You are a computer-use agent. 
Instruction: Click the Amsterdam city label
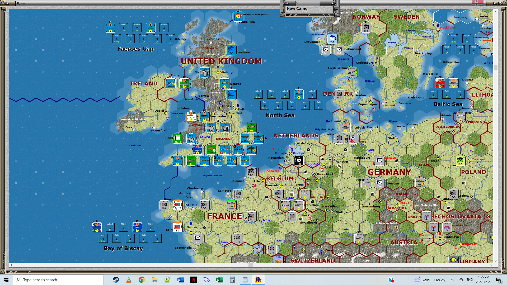point(281,149)
